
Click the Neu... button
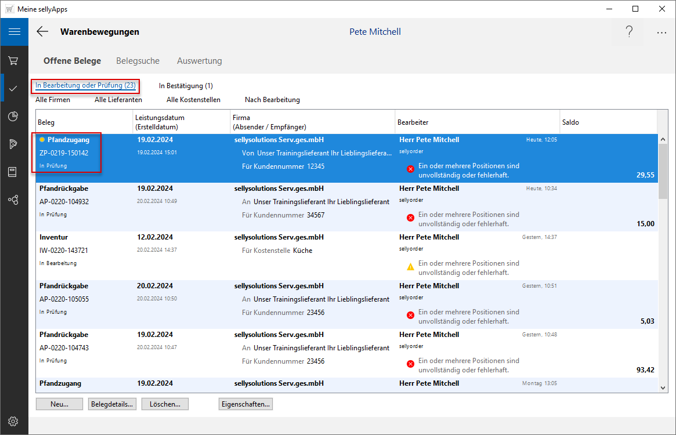[59, 404]
